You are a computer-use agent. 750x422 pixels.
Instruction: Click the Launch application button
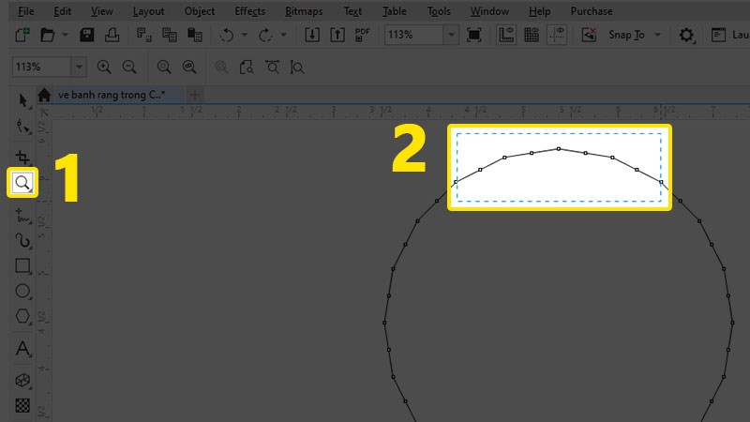click(729, 35)
